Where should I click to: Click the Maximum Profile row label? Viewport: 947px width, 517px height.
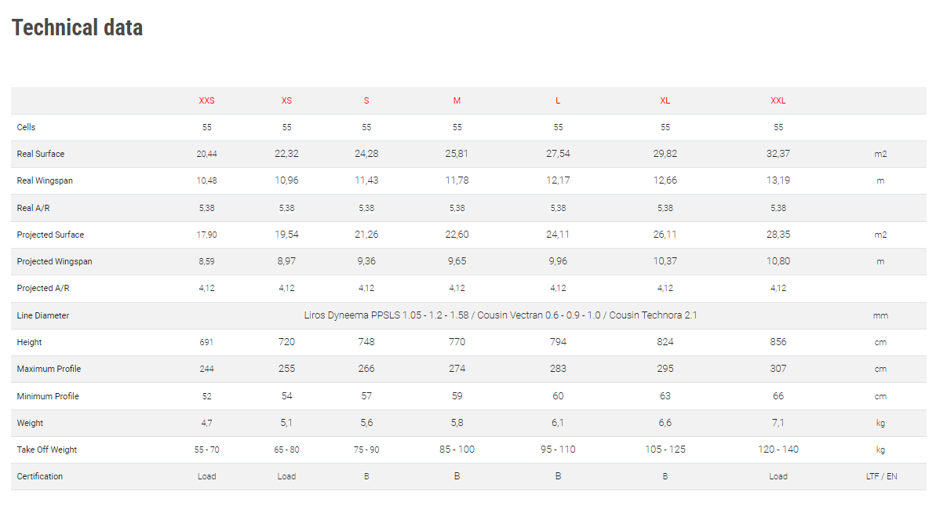[x=49, y=369]
